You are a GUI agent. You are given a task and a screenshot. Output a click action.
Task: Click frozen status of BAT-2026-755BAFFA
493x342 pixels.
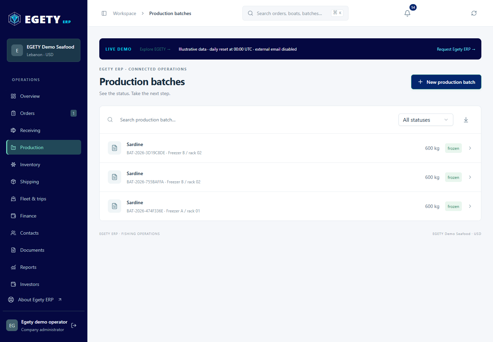point(453,177)
